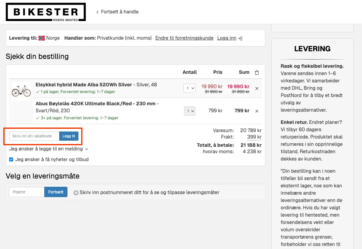Go back via Fortsett å handle link
362x249 pixels.
117,12
